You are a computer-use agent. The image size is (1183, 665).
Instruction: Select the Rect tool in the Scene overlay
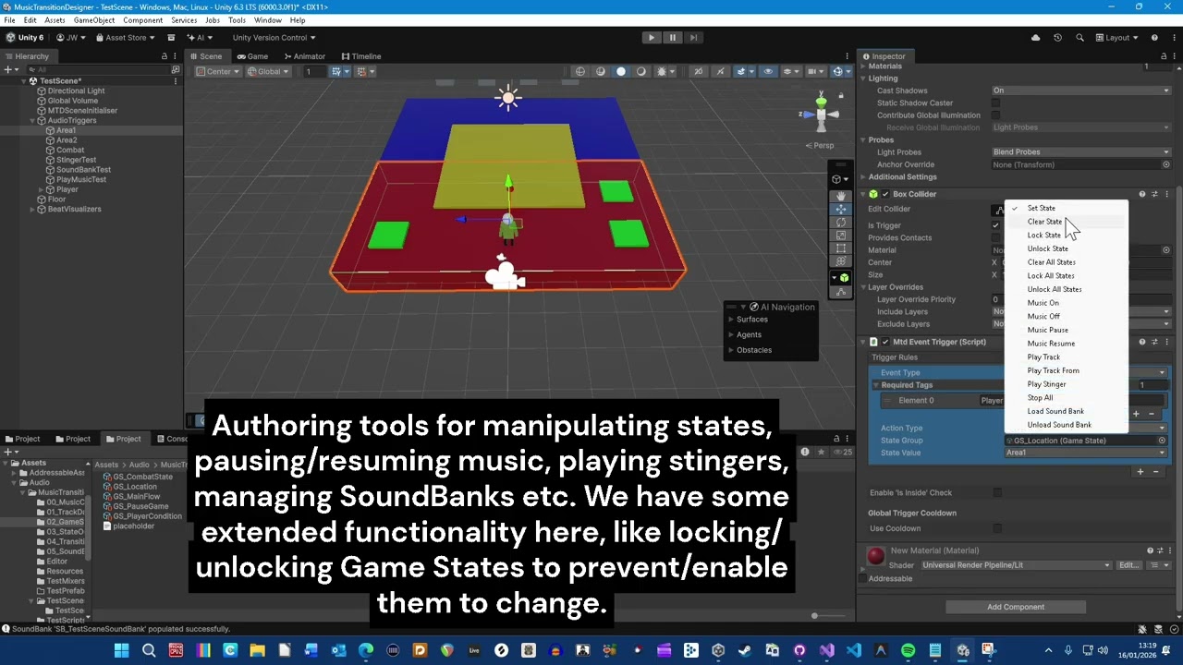pyautogui.click(x=840, y=248)
